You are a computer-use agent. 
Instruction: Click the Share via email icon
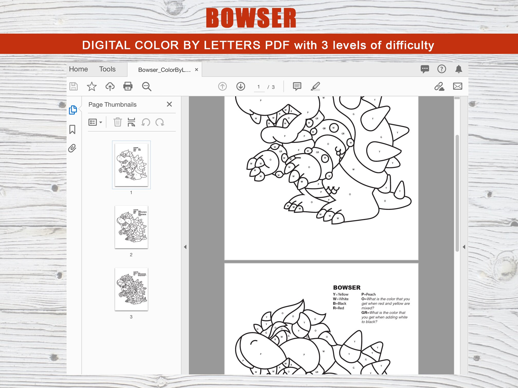click(458, 87)
